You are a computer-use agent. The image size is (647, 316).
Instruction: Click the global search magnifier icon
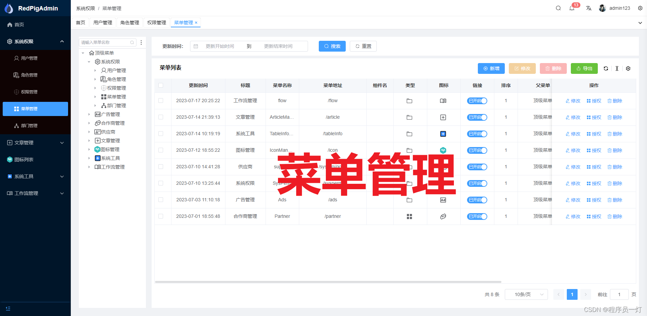(x=558, y=8)
